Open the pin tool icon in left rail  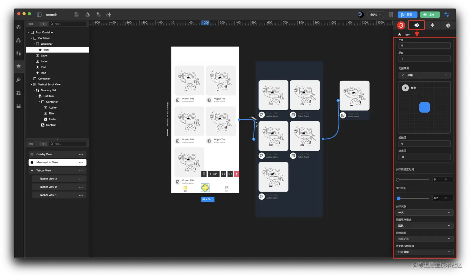(x=19, y=80)
